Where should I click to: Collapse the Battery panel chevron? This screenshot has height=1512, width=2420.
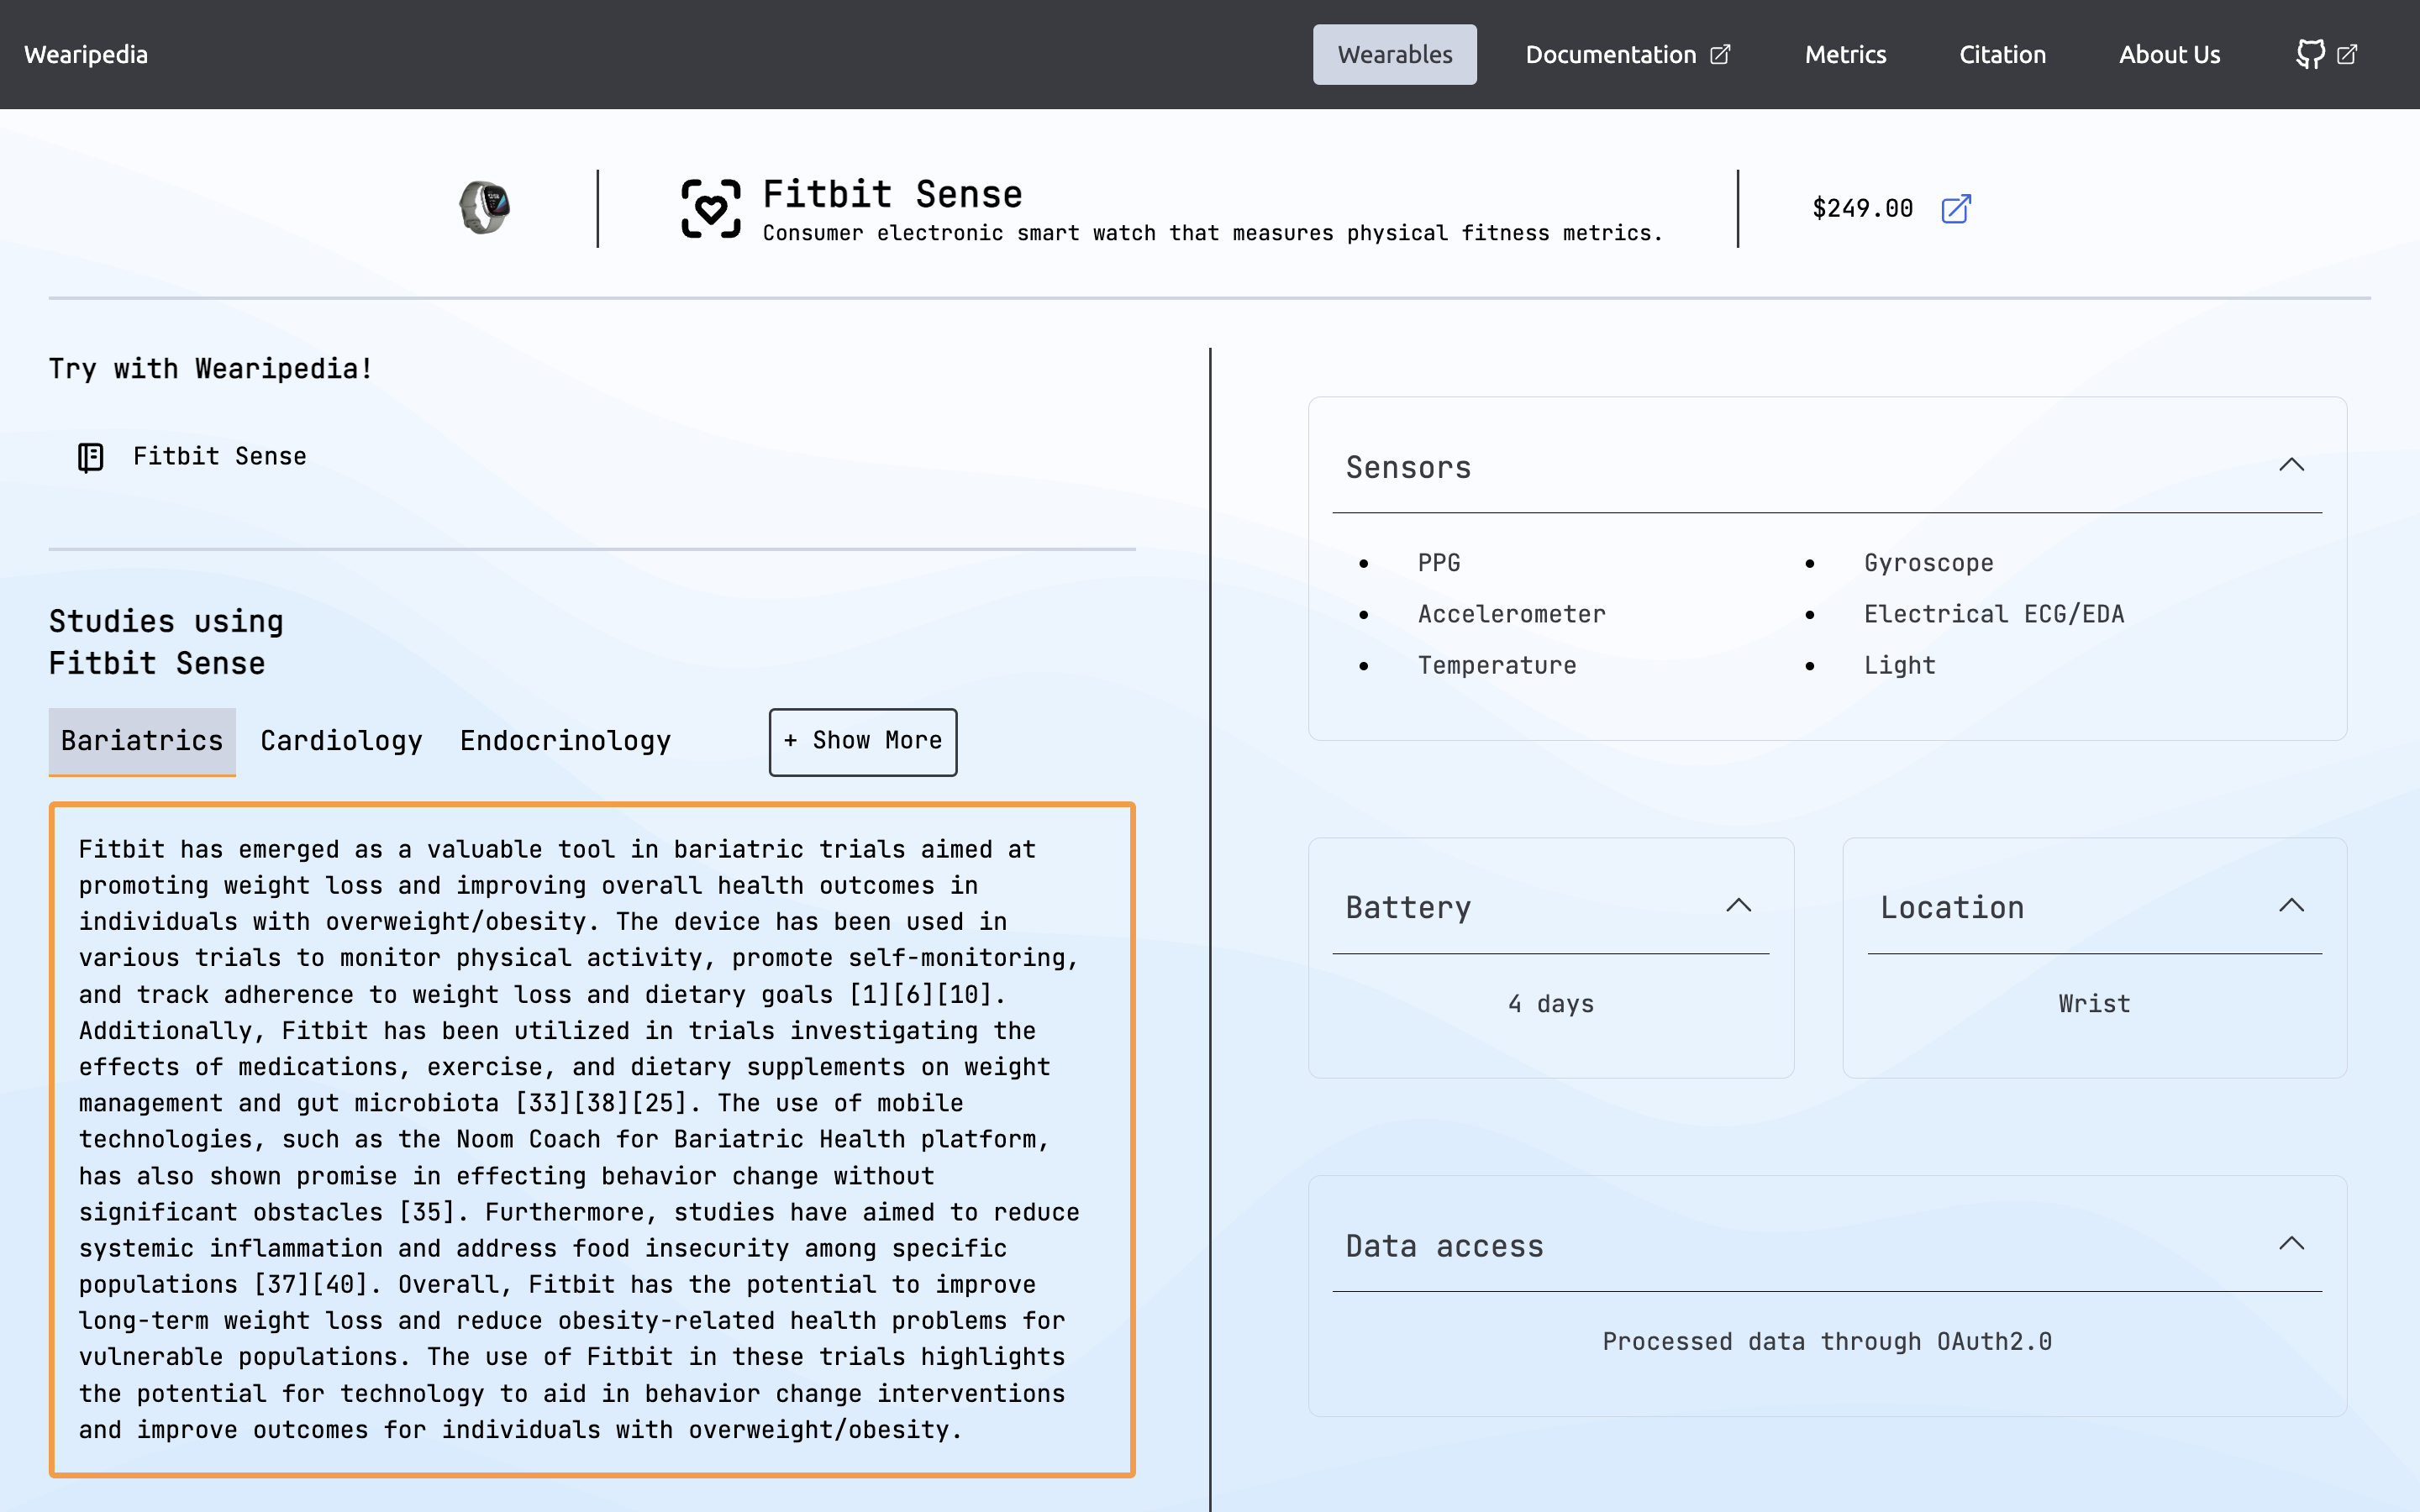pos(1738,906)
